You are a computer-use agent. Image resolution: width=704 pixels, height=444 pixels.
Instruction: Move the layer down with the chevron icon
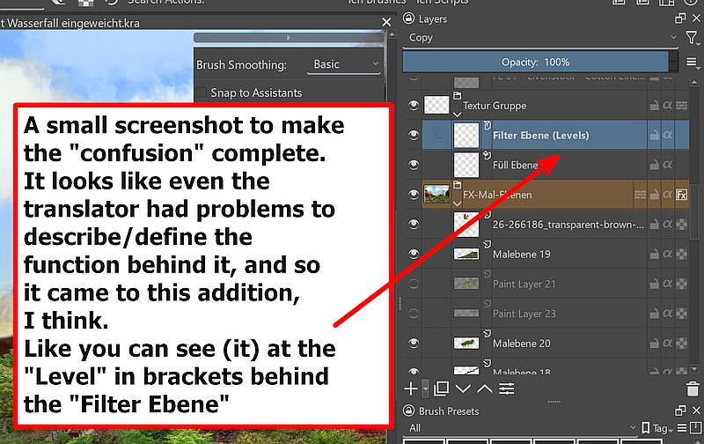pyautogui.click(x=463, y=388)
